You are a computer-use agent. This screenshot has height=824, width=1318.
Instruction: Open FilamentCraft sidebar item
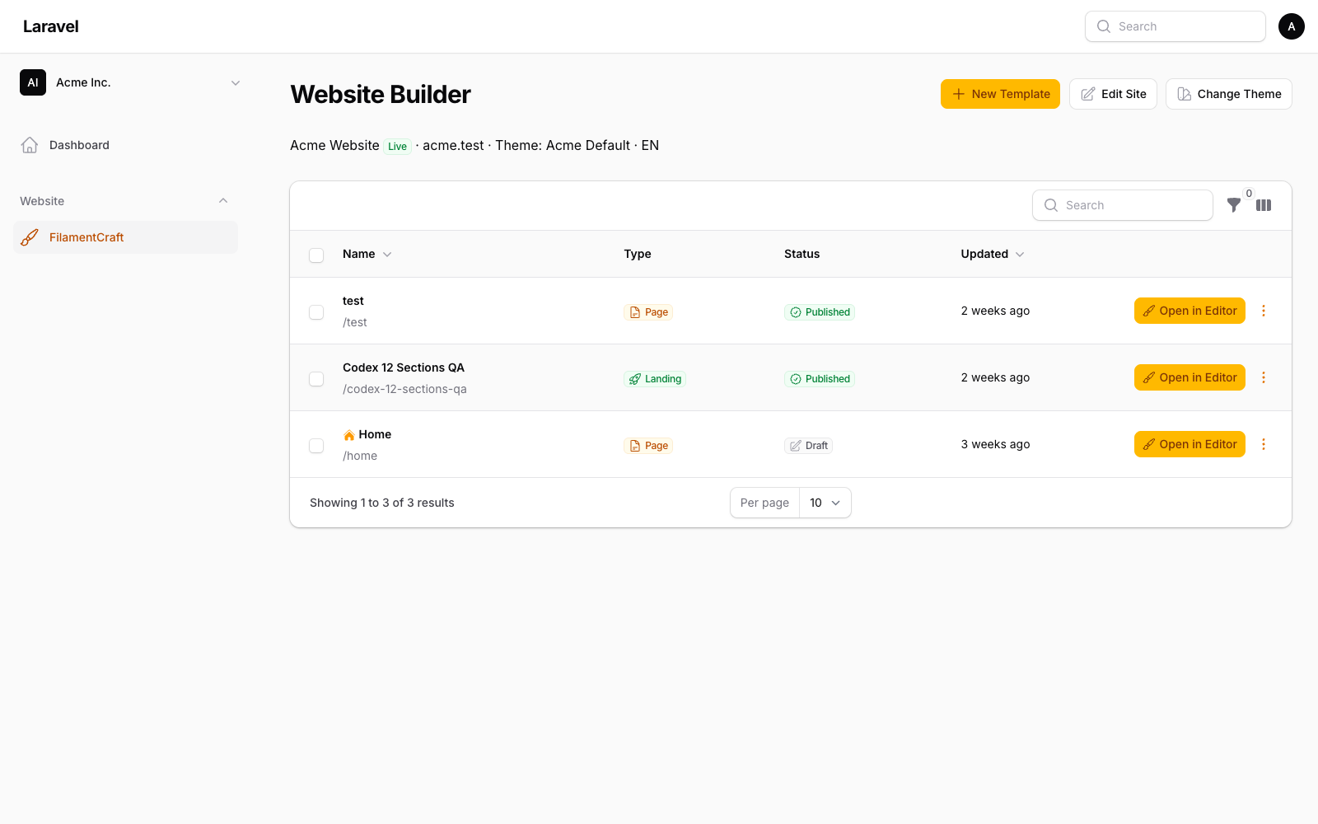125,237
